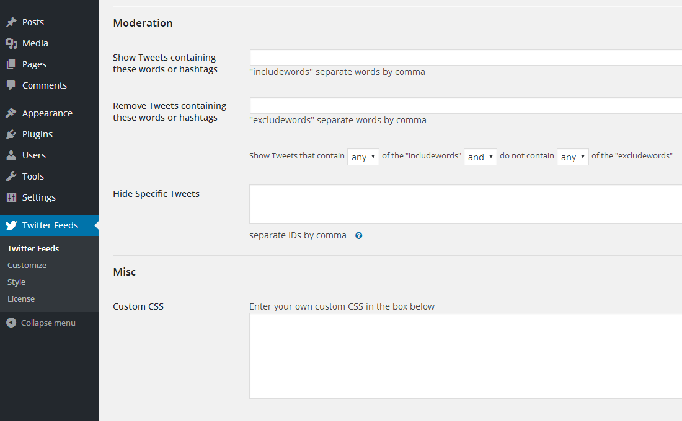Click the help icon beside separate IDs
This screenshot has height=421, width=682.
pyautogui.click(x=358, y=236)
